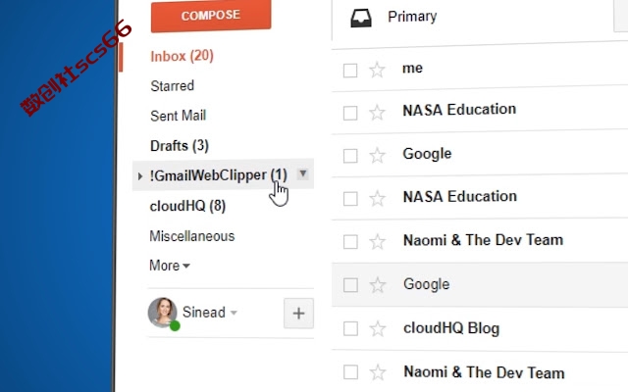Viewport: 628px width, 392px height.
Task: Star the email from me
Action: point(377,71)
